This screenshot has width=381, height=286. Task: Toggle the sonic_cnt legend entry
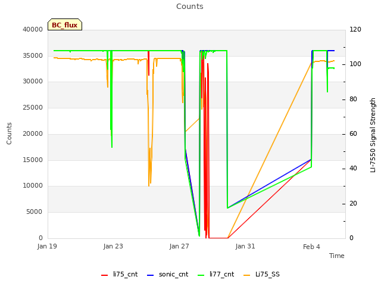167,274
